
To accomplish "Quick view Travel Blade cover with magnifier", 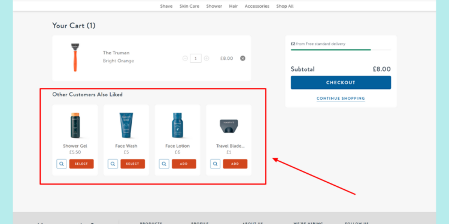I will click(216, 164).
